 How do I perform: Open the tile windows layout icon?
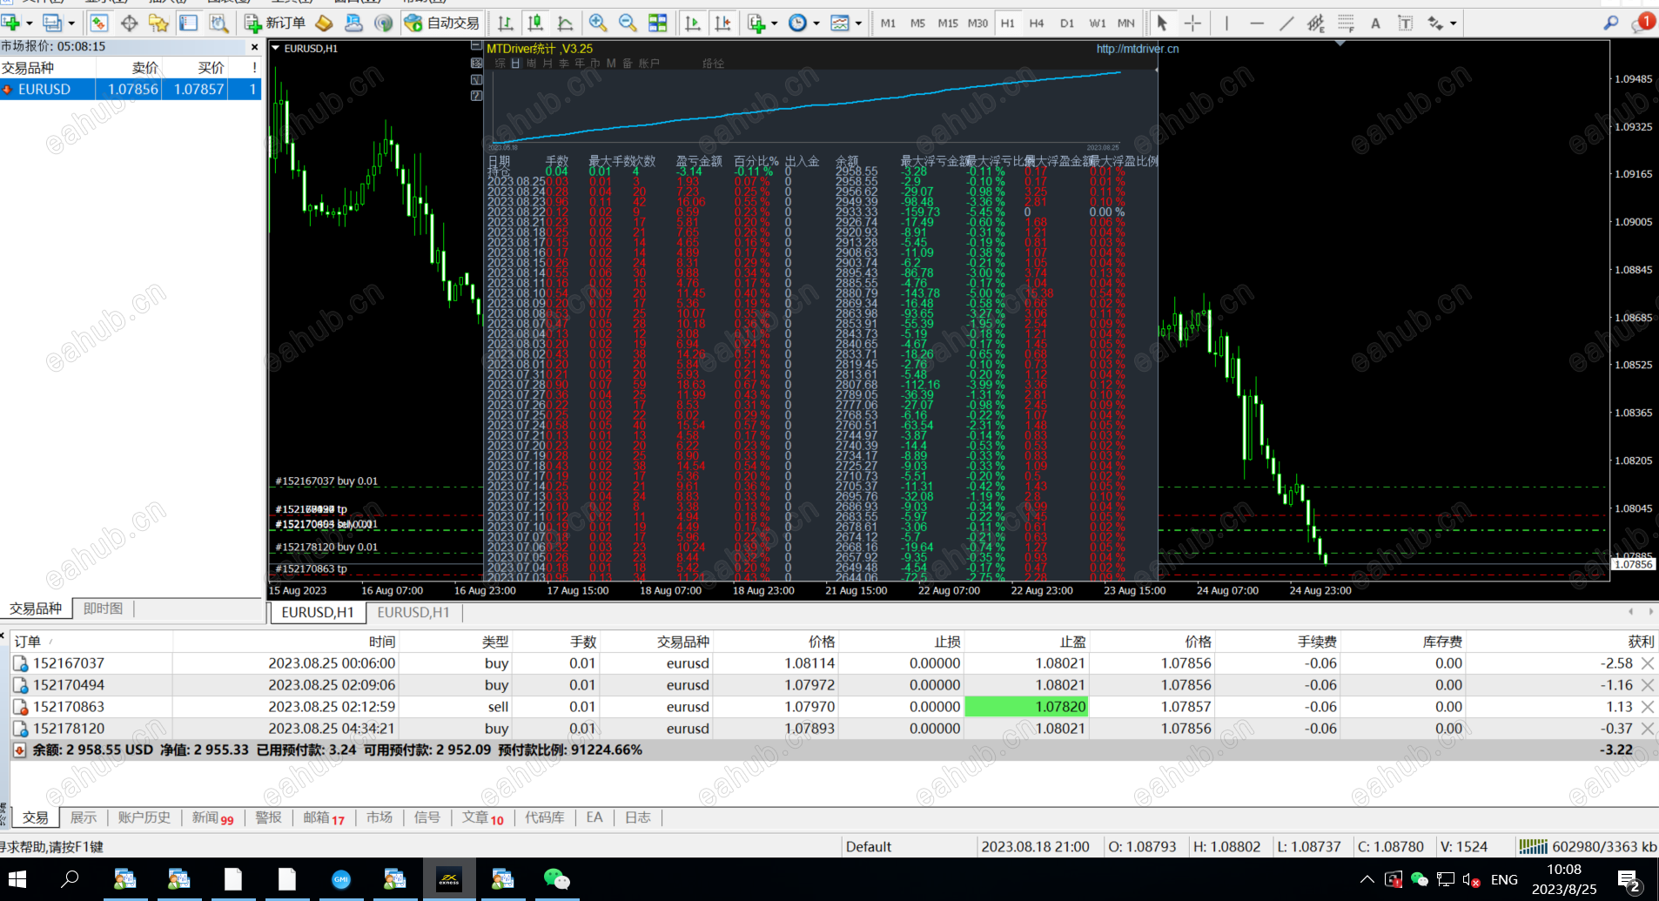click(658, 24)
